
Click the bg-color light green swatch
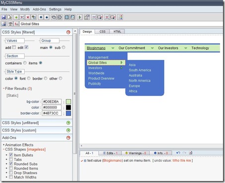tap(68, 102)
